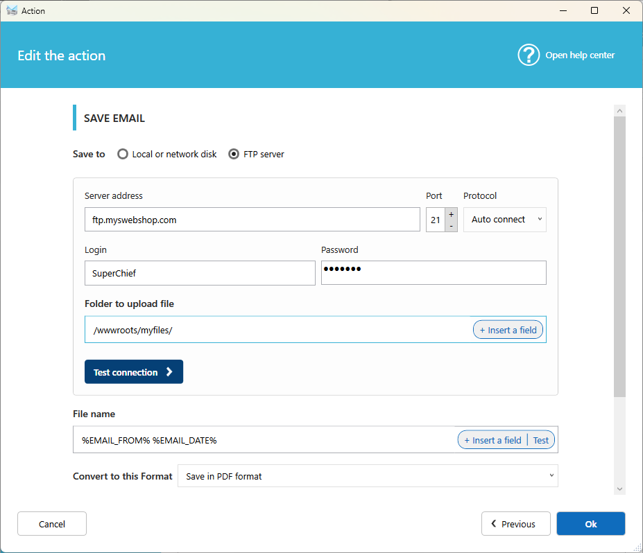Maximize the Action window
This screenshot has height=553, width=643.
[594, 10]
